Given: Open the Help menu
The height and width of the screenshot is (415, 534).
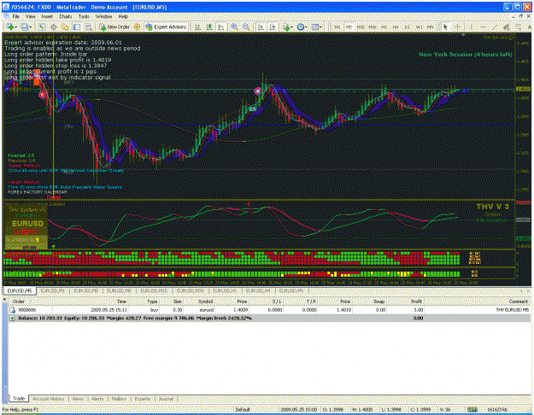Looking at the screenshot, I should 123,16.
